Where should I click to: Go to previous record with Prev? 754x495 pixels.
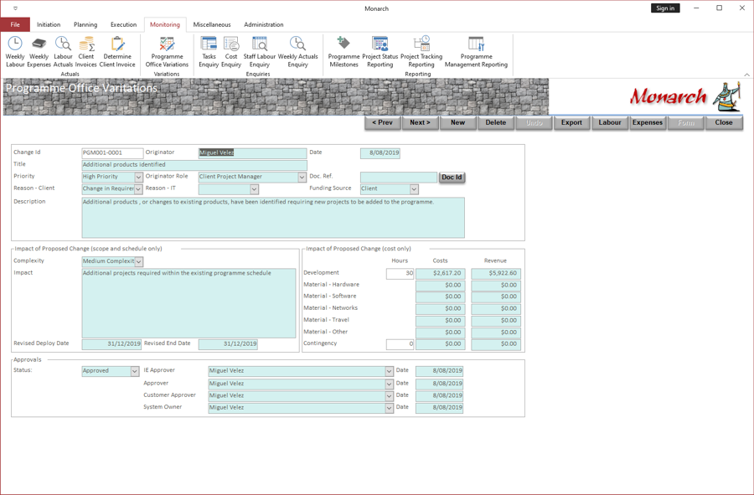tap(382, 122)
